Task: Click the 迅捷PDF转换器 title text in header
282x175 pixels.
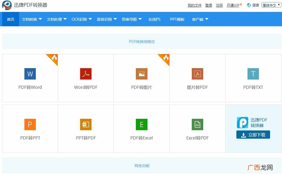Action: pos(31,5)
